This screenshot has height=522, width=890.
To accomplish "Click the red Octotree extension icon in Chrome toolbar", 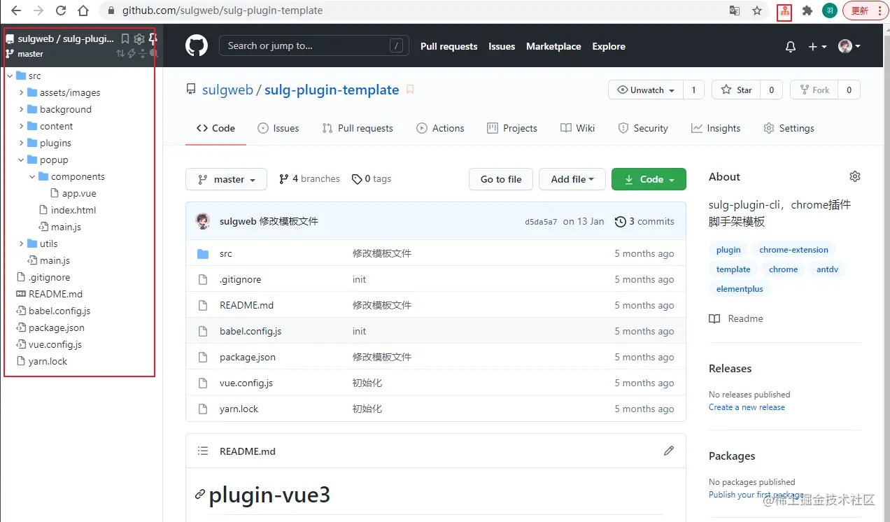I will tap(784, 11).
